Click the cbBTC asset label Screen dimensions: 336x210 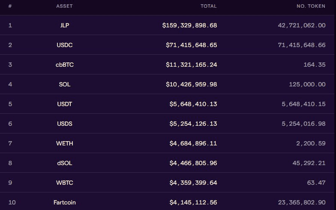[65, 65]
